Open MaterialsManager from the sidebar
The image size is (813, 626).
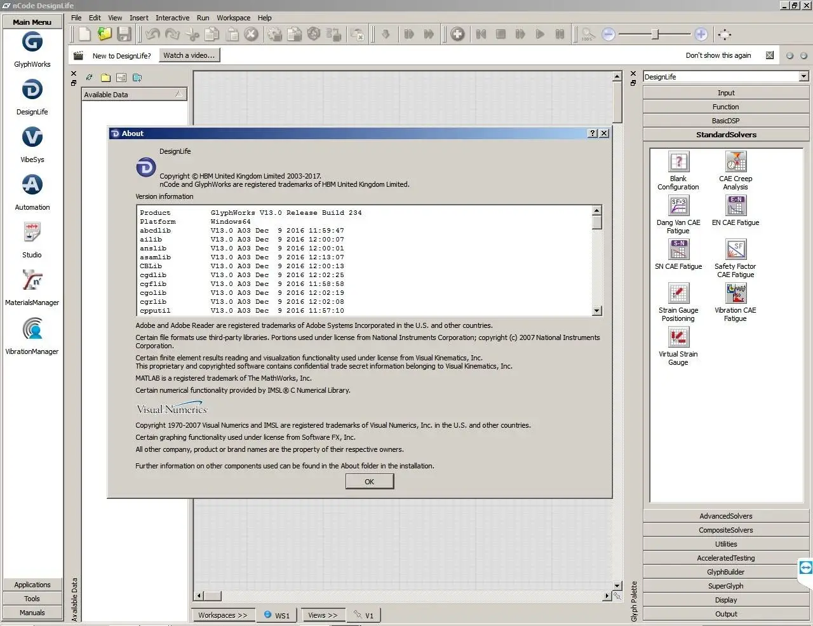(x=32, y=280)
